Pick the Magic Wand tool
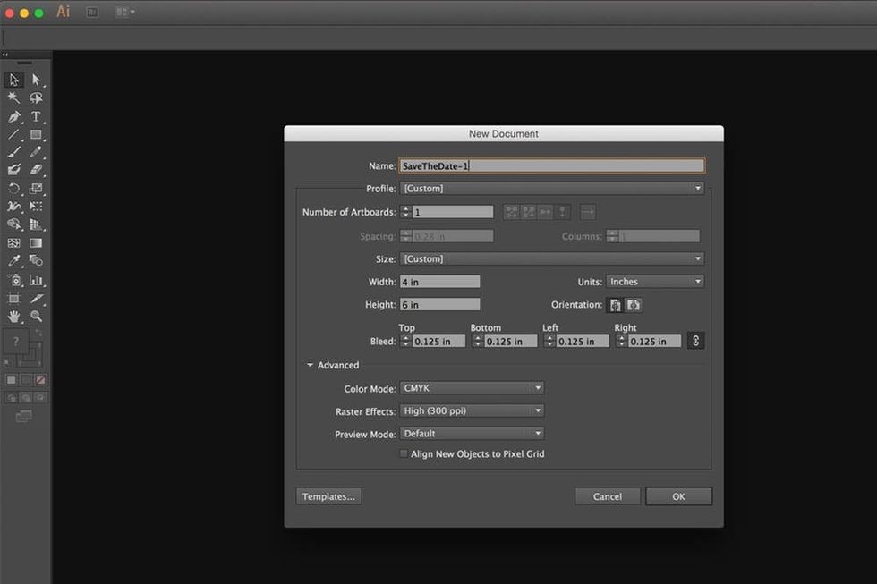877x584 pixels. click(x=13, y=97)
